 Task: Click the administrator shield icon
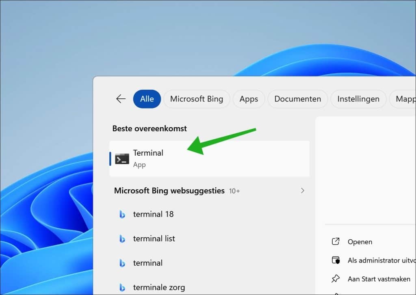pos(336,260)
